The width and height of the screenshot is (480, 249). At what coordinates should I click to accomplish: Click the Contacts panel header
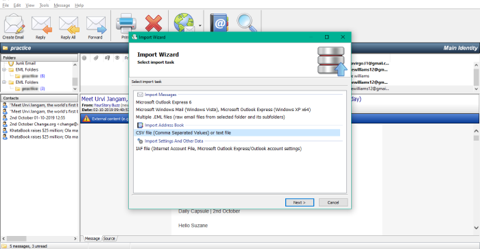pyautogui.click(x=39, y=98)
